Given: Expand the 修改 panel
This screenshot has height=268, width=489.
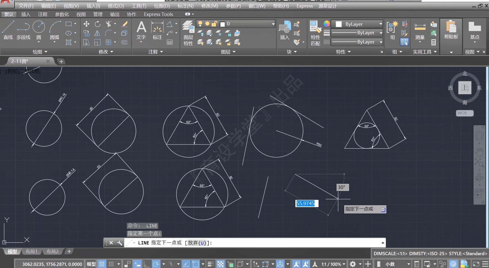Looking at the screenshot, I should 106,52.
